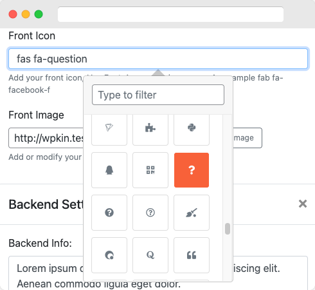Click the Front Icon text field
Image resolution: width=315 pixels, height=290 pixels.
coord(158,59)
